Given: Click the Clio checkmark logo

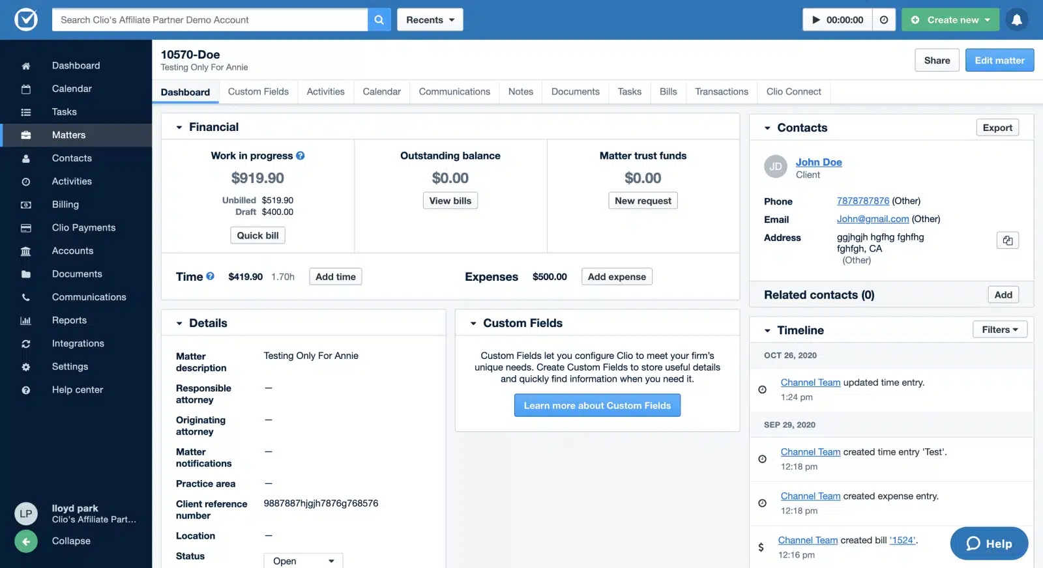Looking at the screenshot, I should tap(26, 20).
